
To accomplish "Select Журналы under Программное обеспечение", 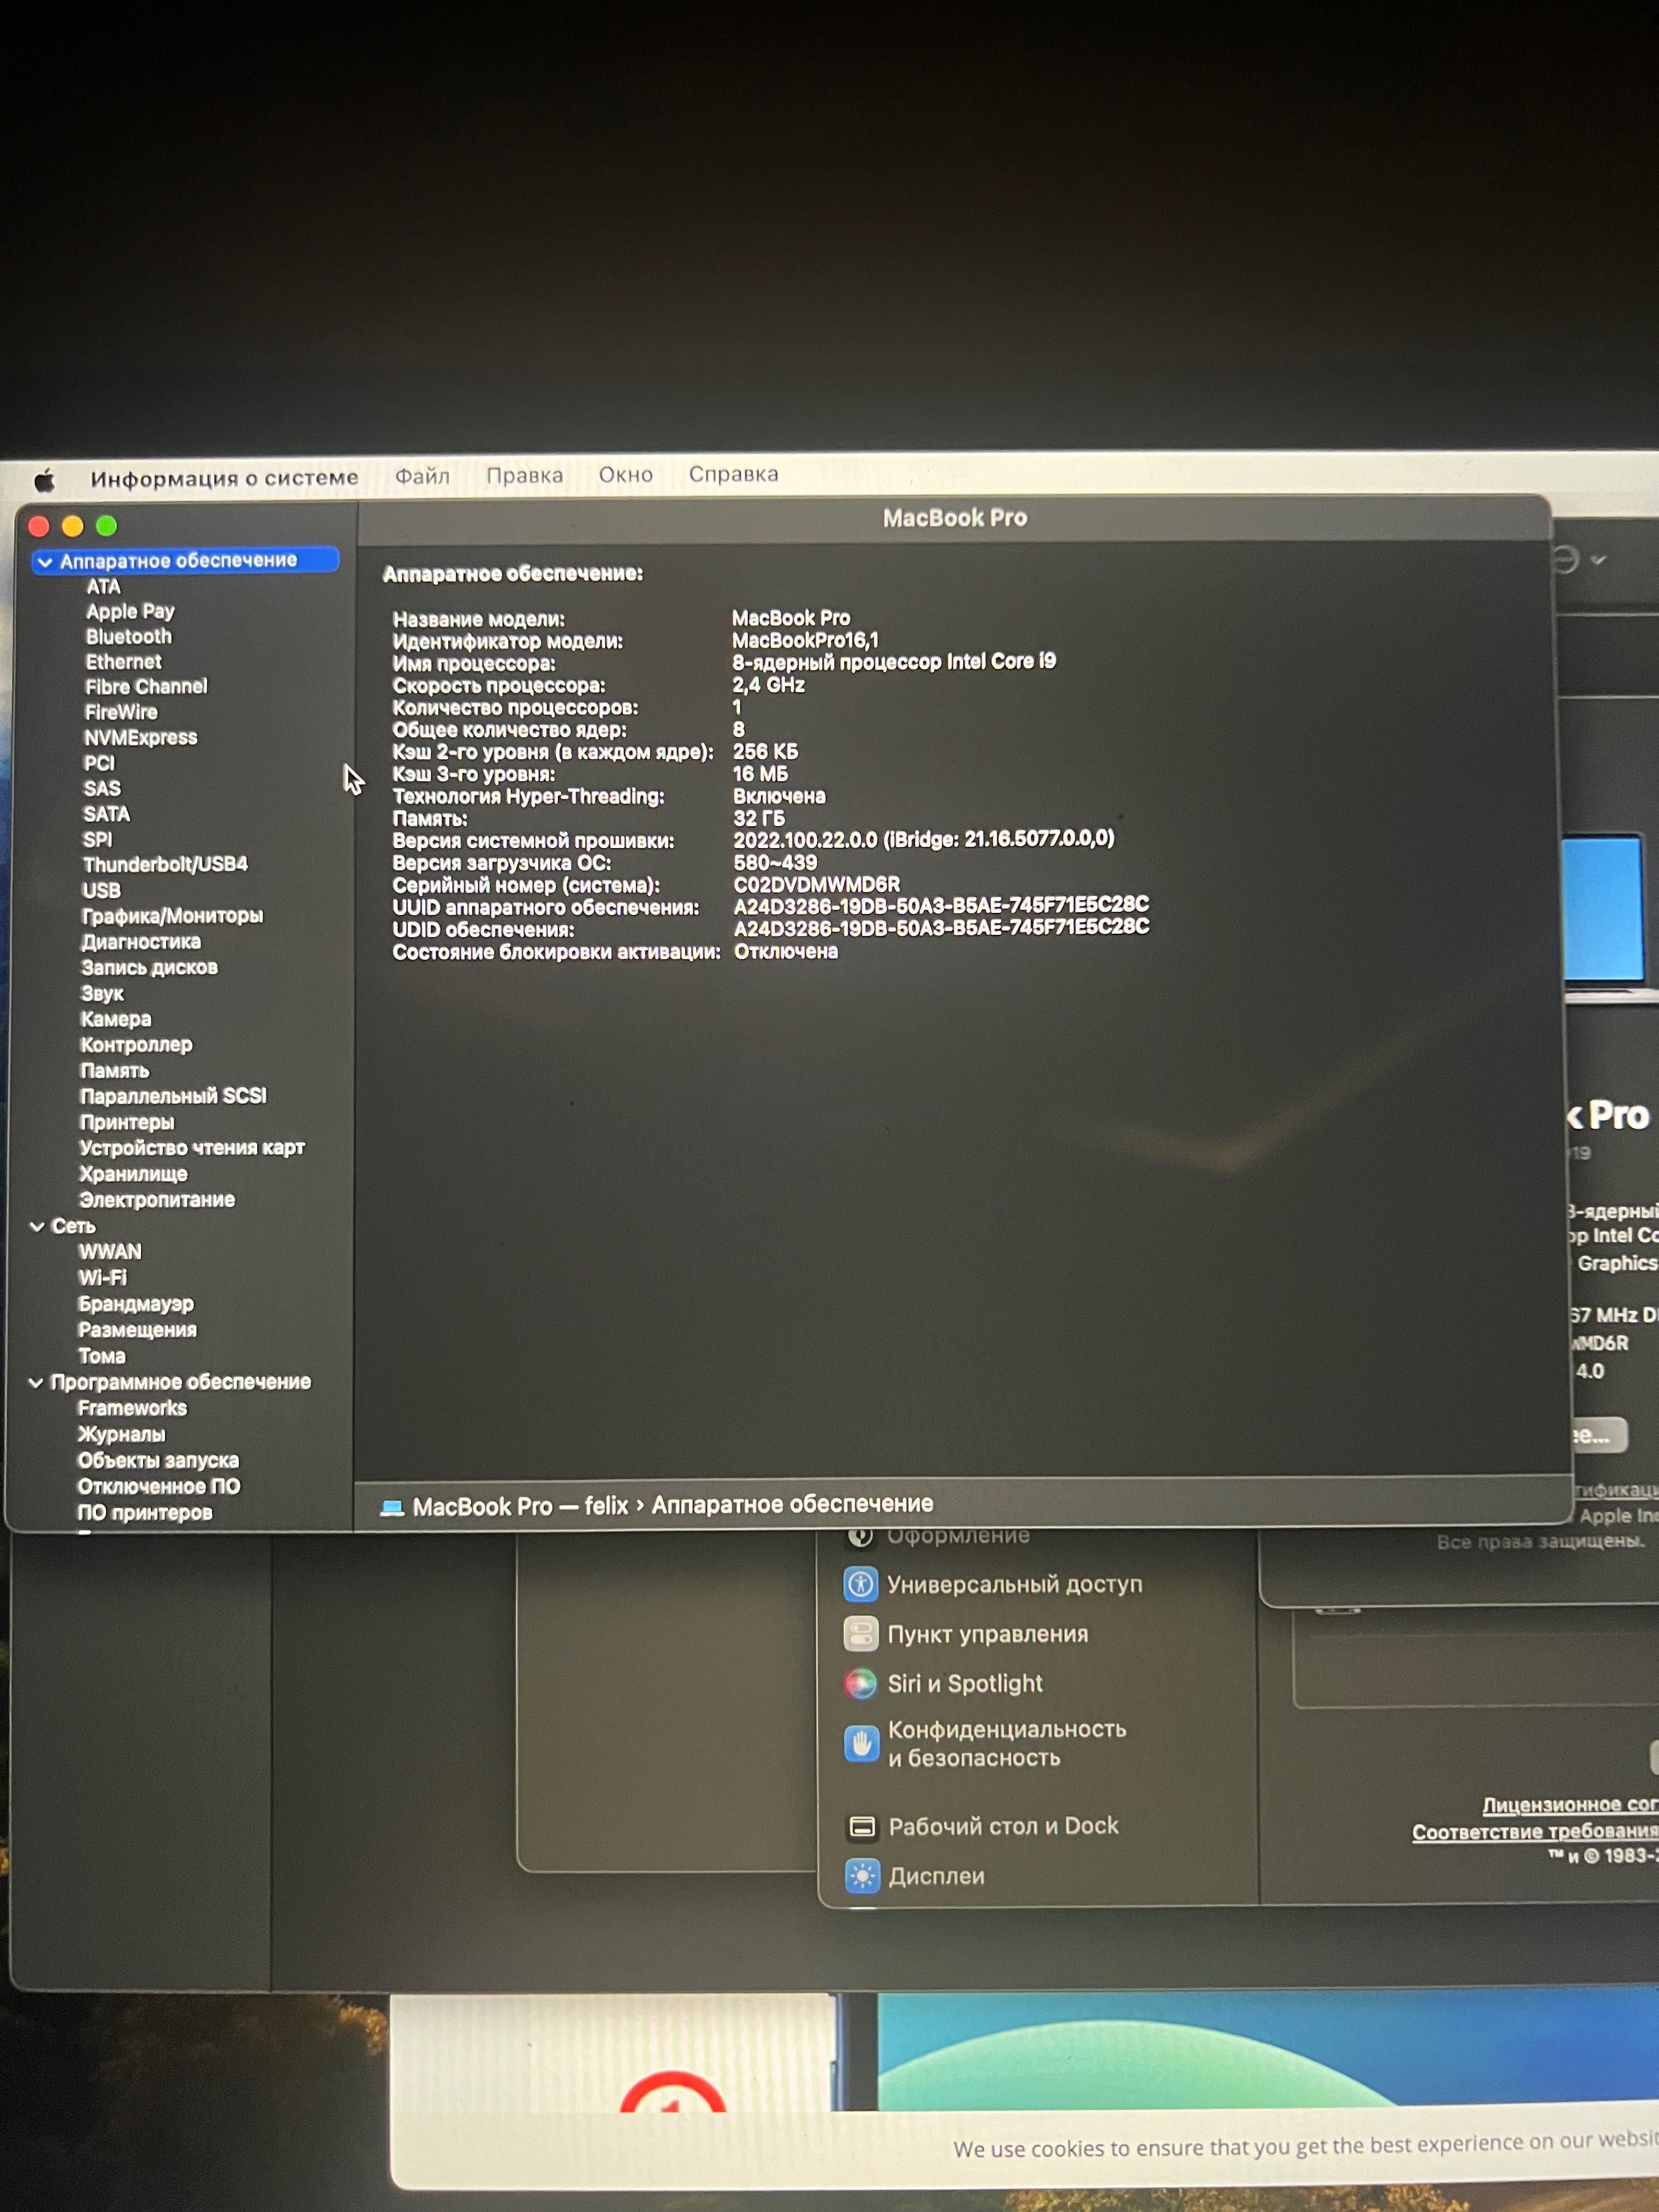I will click(x=121, y=1434).
